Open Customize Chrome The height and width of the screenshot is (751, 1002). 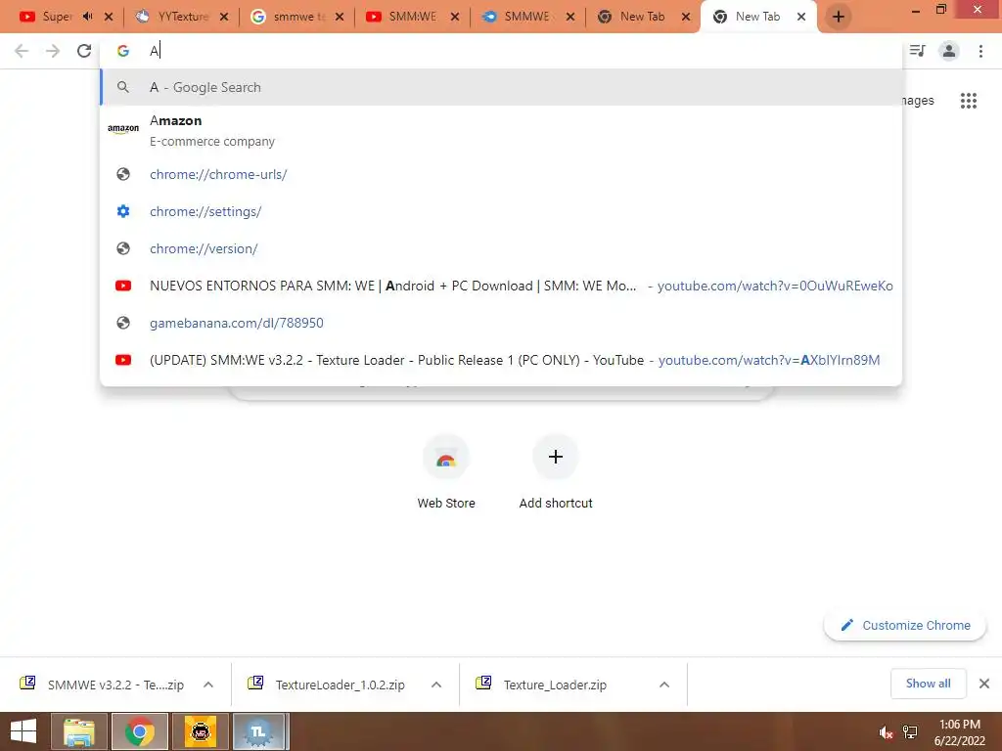(x=905, y=625)
